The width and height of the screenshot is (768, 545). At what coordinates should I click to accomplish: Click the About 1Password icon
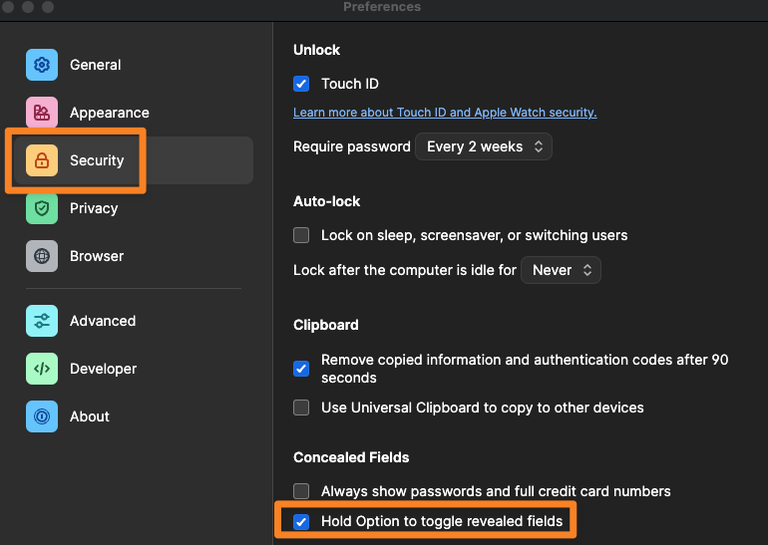[42, 416]
